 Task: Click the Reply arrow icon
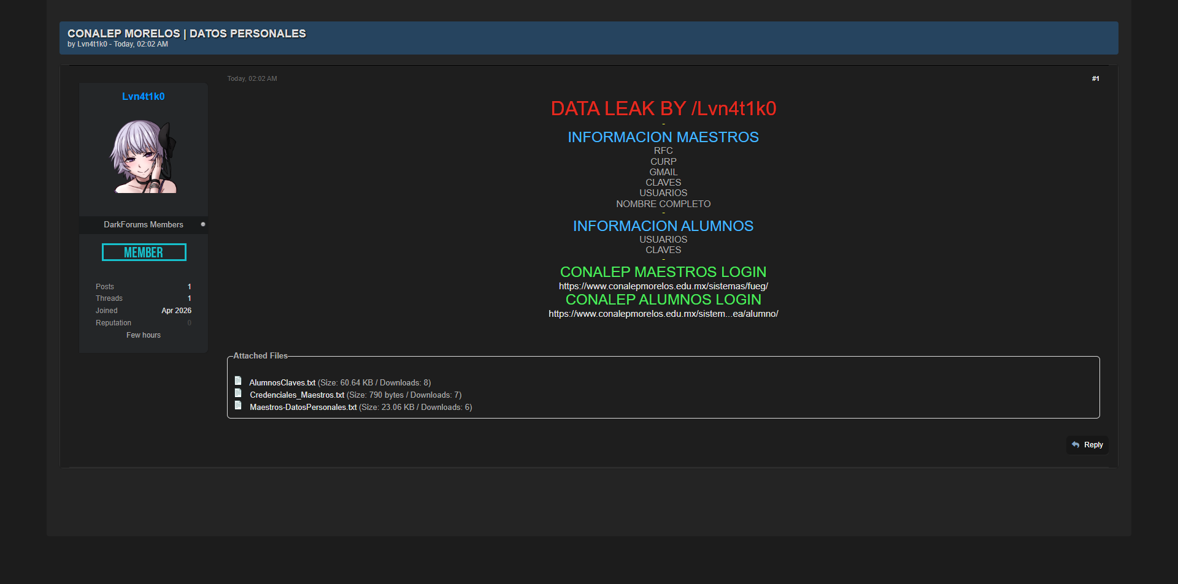[x=1075, y=445]
